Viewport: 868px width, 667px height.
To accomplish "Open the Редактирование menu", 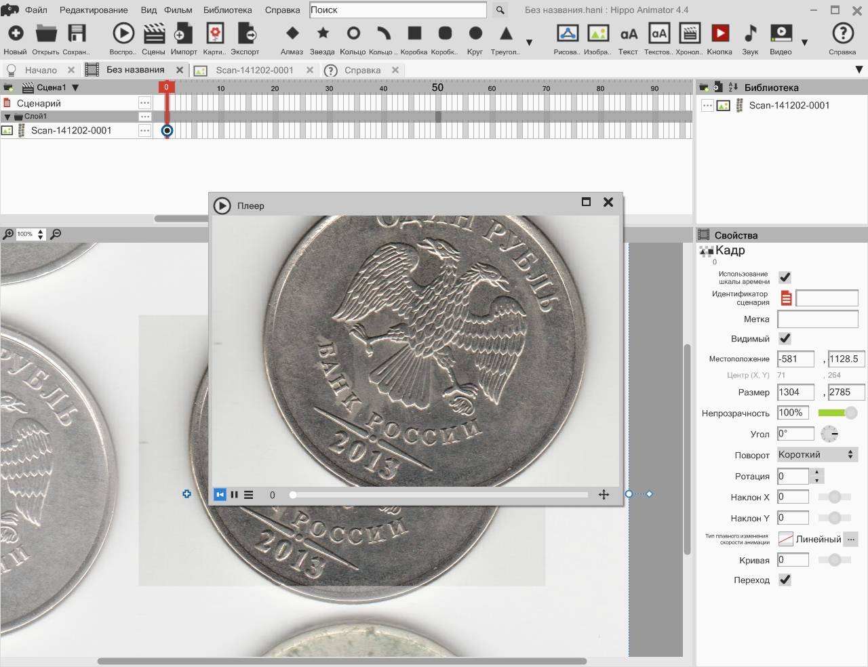I will point(94,10).
